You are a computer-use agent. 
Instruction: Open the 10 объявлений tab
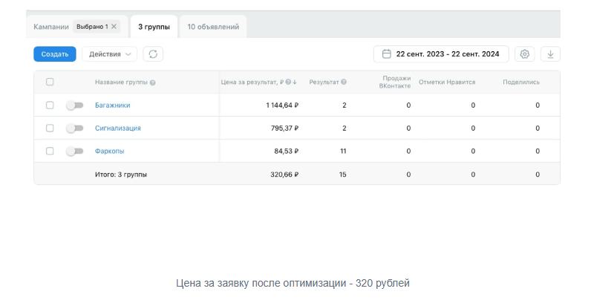[213, 27]
